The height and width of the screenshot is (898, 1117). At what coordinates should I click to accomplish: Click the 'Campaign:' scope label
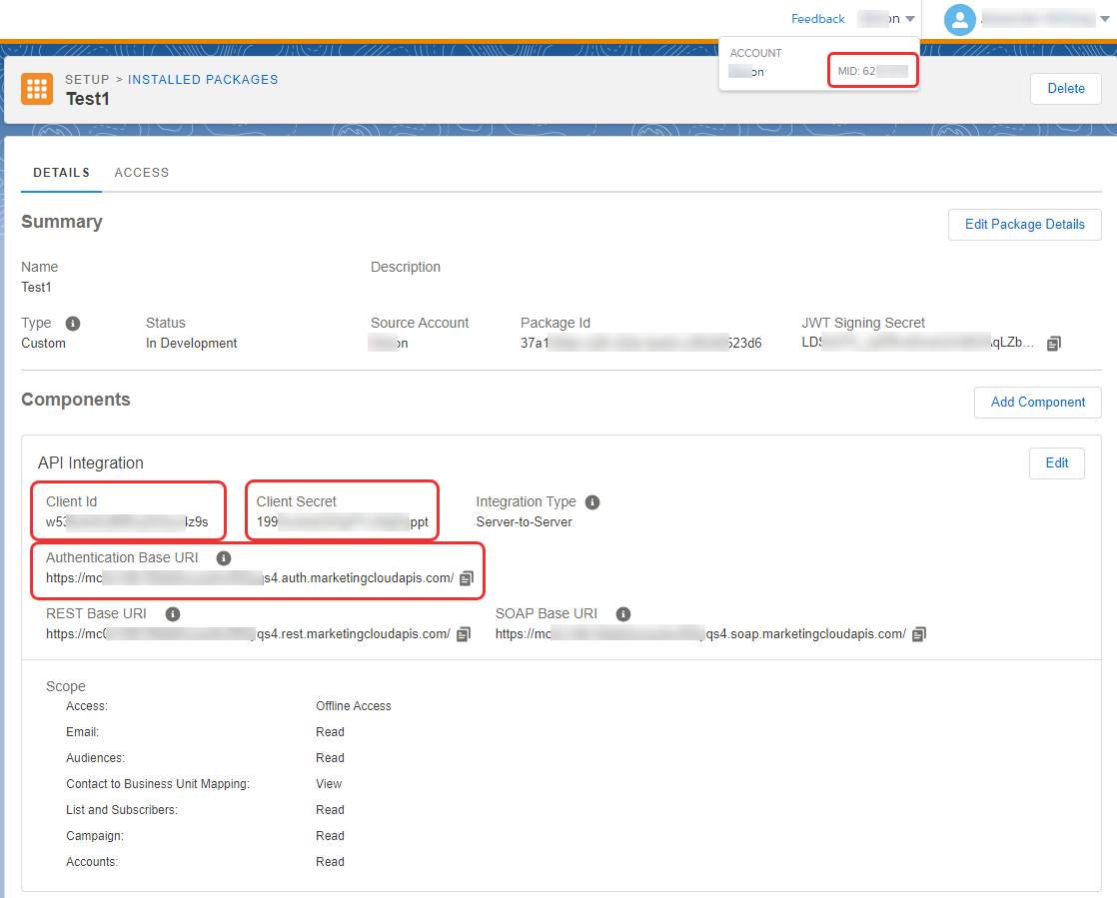pyautogui.click(x=95, y=835)
